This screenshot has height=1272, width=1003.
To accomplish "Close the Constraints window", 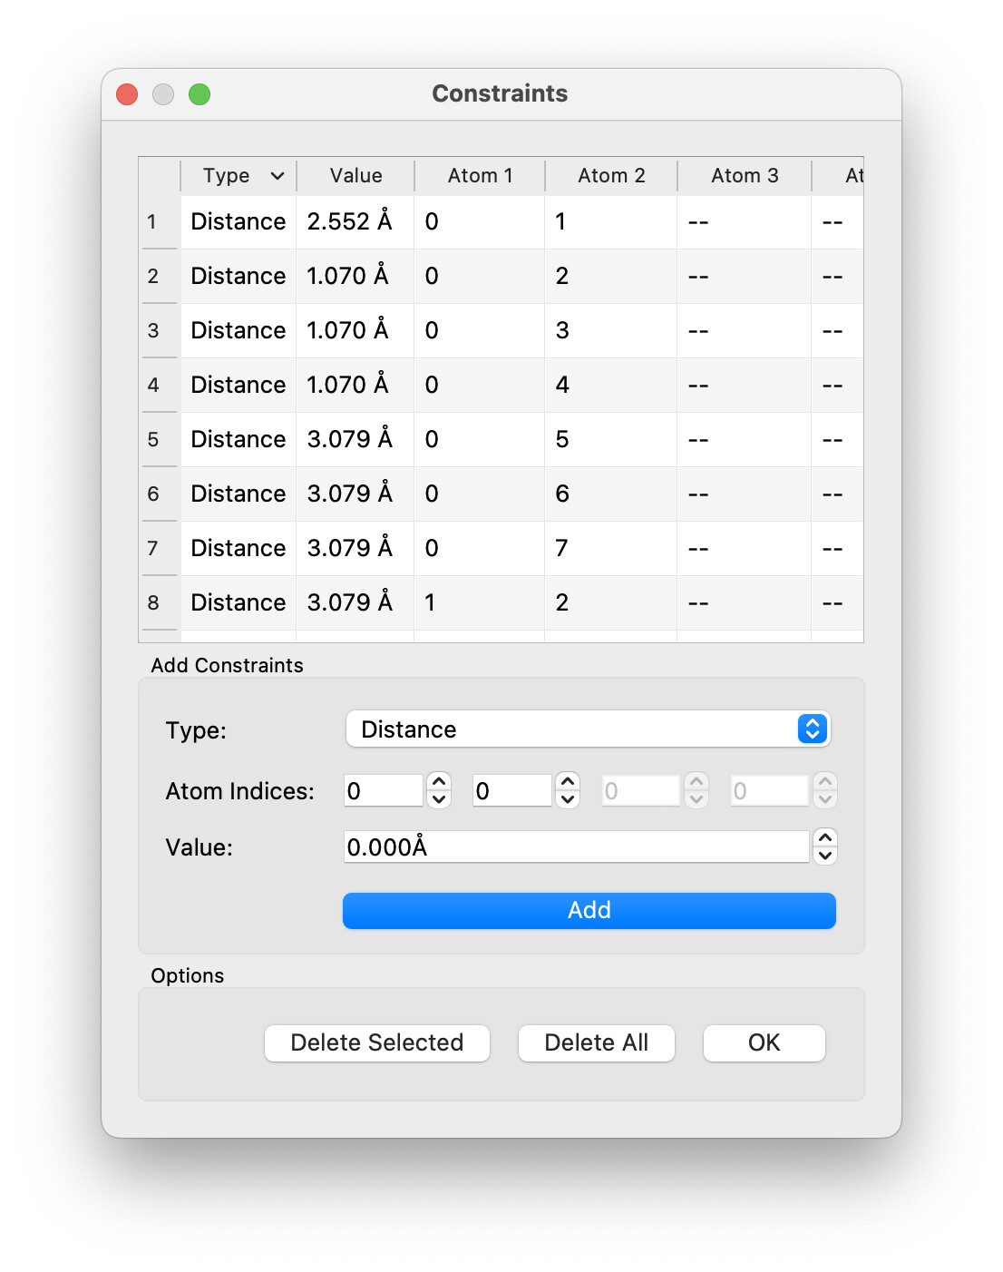I will pyautogui.click(x=127, y=94).
